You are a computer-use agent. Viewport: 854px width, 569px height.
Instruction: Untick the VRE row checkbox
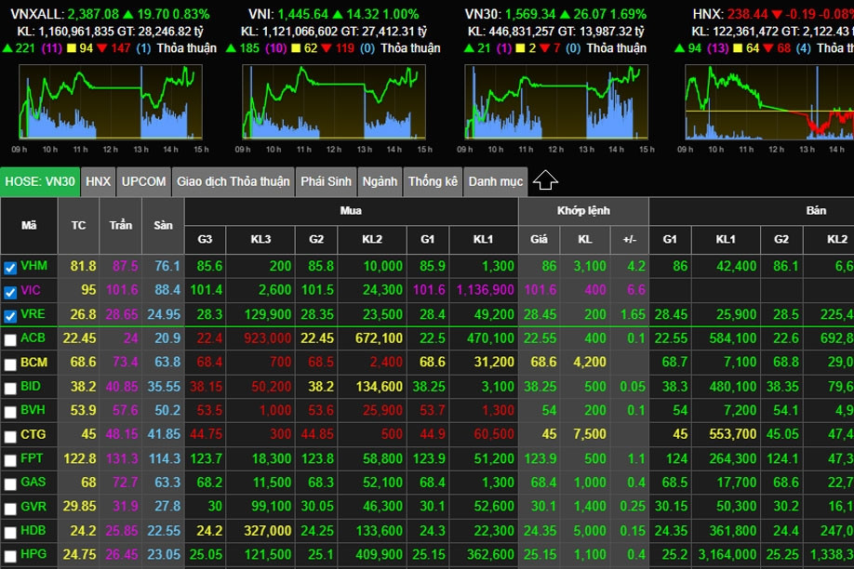[x=10, y=316]
